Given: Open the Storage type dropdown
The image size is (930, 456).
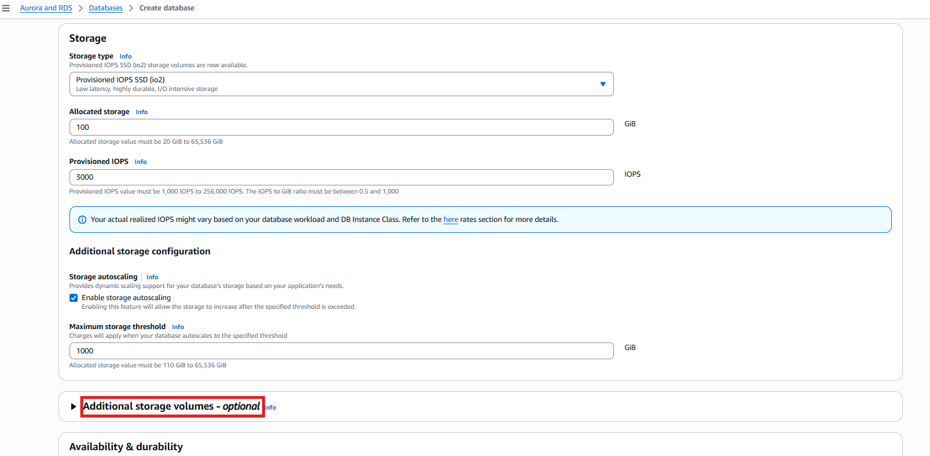Looking at the screenshot, I should [340, 84].
